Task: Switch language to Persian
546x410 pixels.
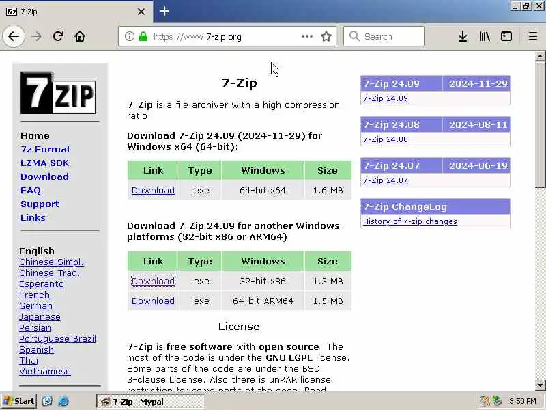Action: (35, 328)
